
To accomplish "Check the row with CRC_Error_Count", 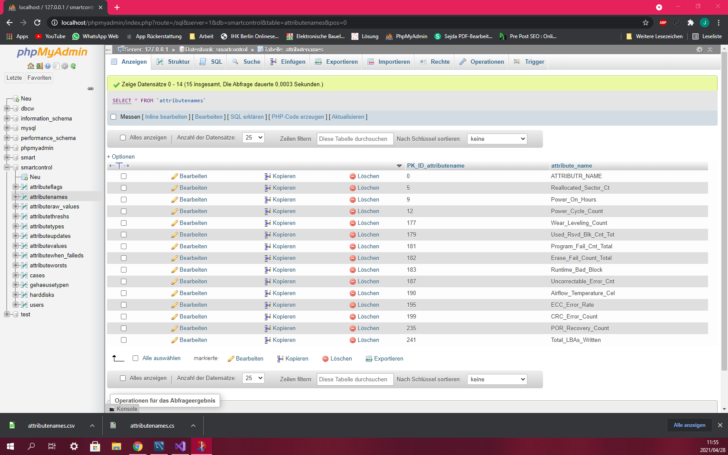I will pyautogui.click(x=123, y=317).
